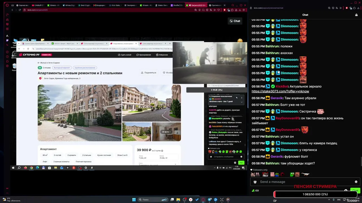Open a new browser tab with plus button

coord(225,5)
